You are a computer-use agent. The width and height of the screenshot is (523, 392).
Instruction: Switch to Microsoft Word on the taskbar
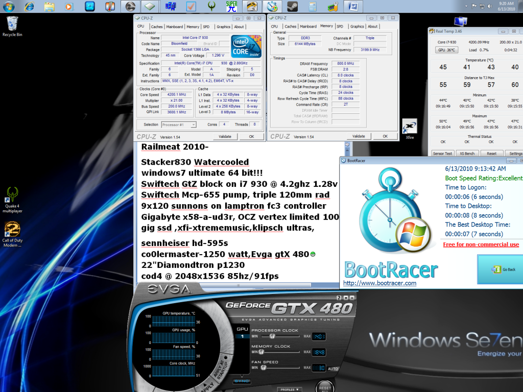tap(353, 6)
